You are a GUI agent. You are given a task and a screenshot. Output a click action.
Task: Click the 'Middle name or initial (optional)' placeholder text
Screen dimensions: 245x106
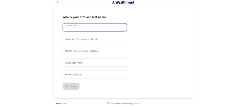(x=82, y=51)
